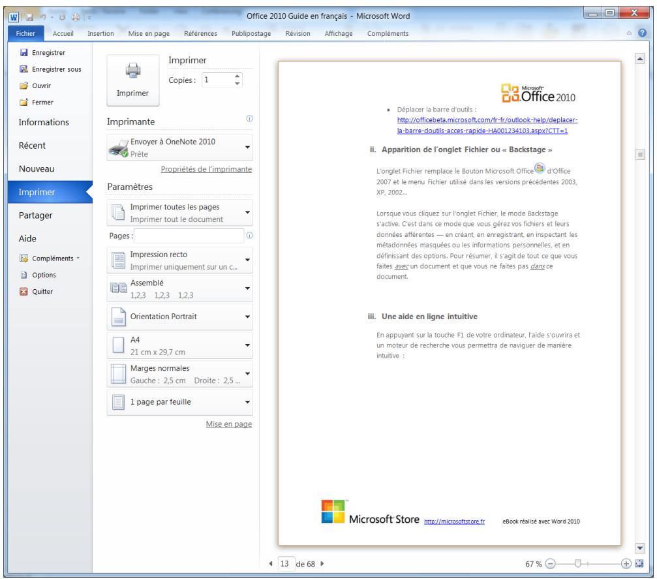657x579 pixels.
Task: Open the Orientation Portrait dropdown
Action: click(x=180, y=317)
